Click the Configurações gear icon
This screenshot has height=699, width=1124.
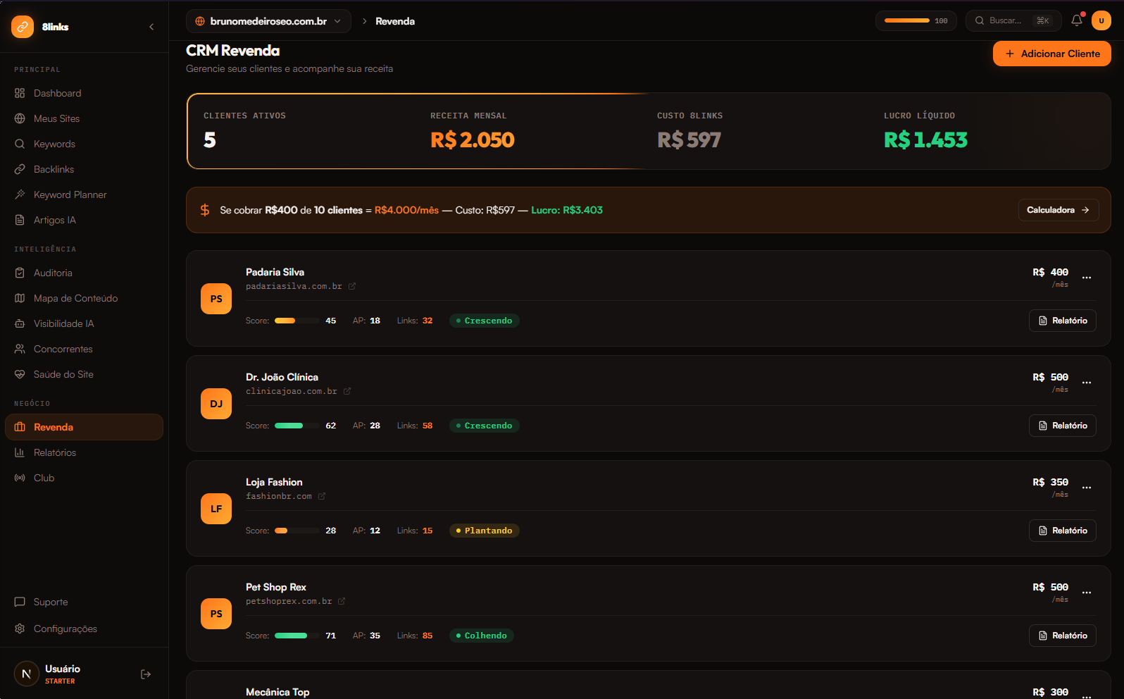20,629
